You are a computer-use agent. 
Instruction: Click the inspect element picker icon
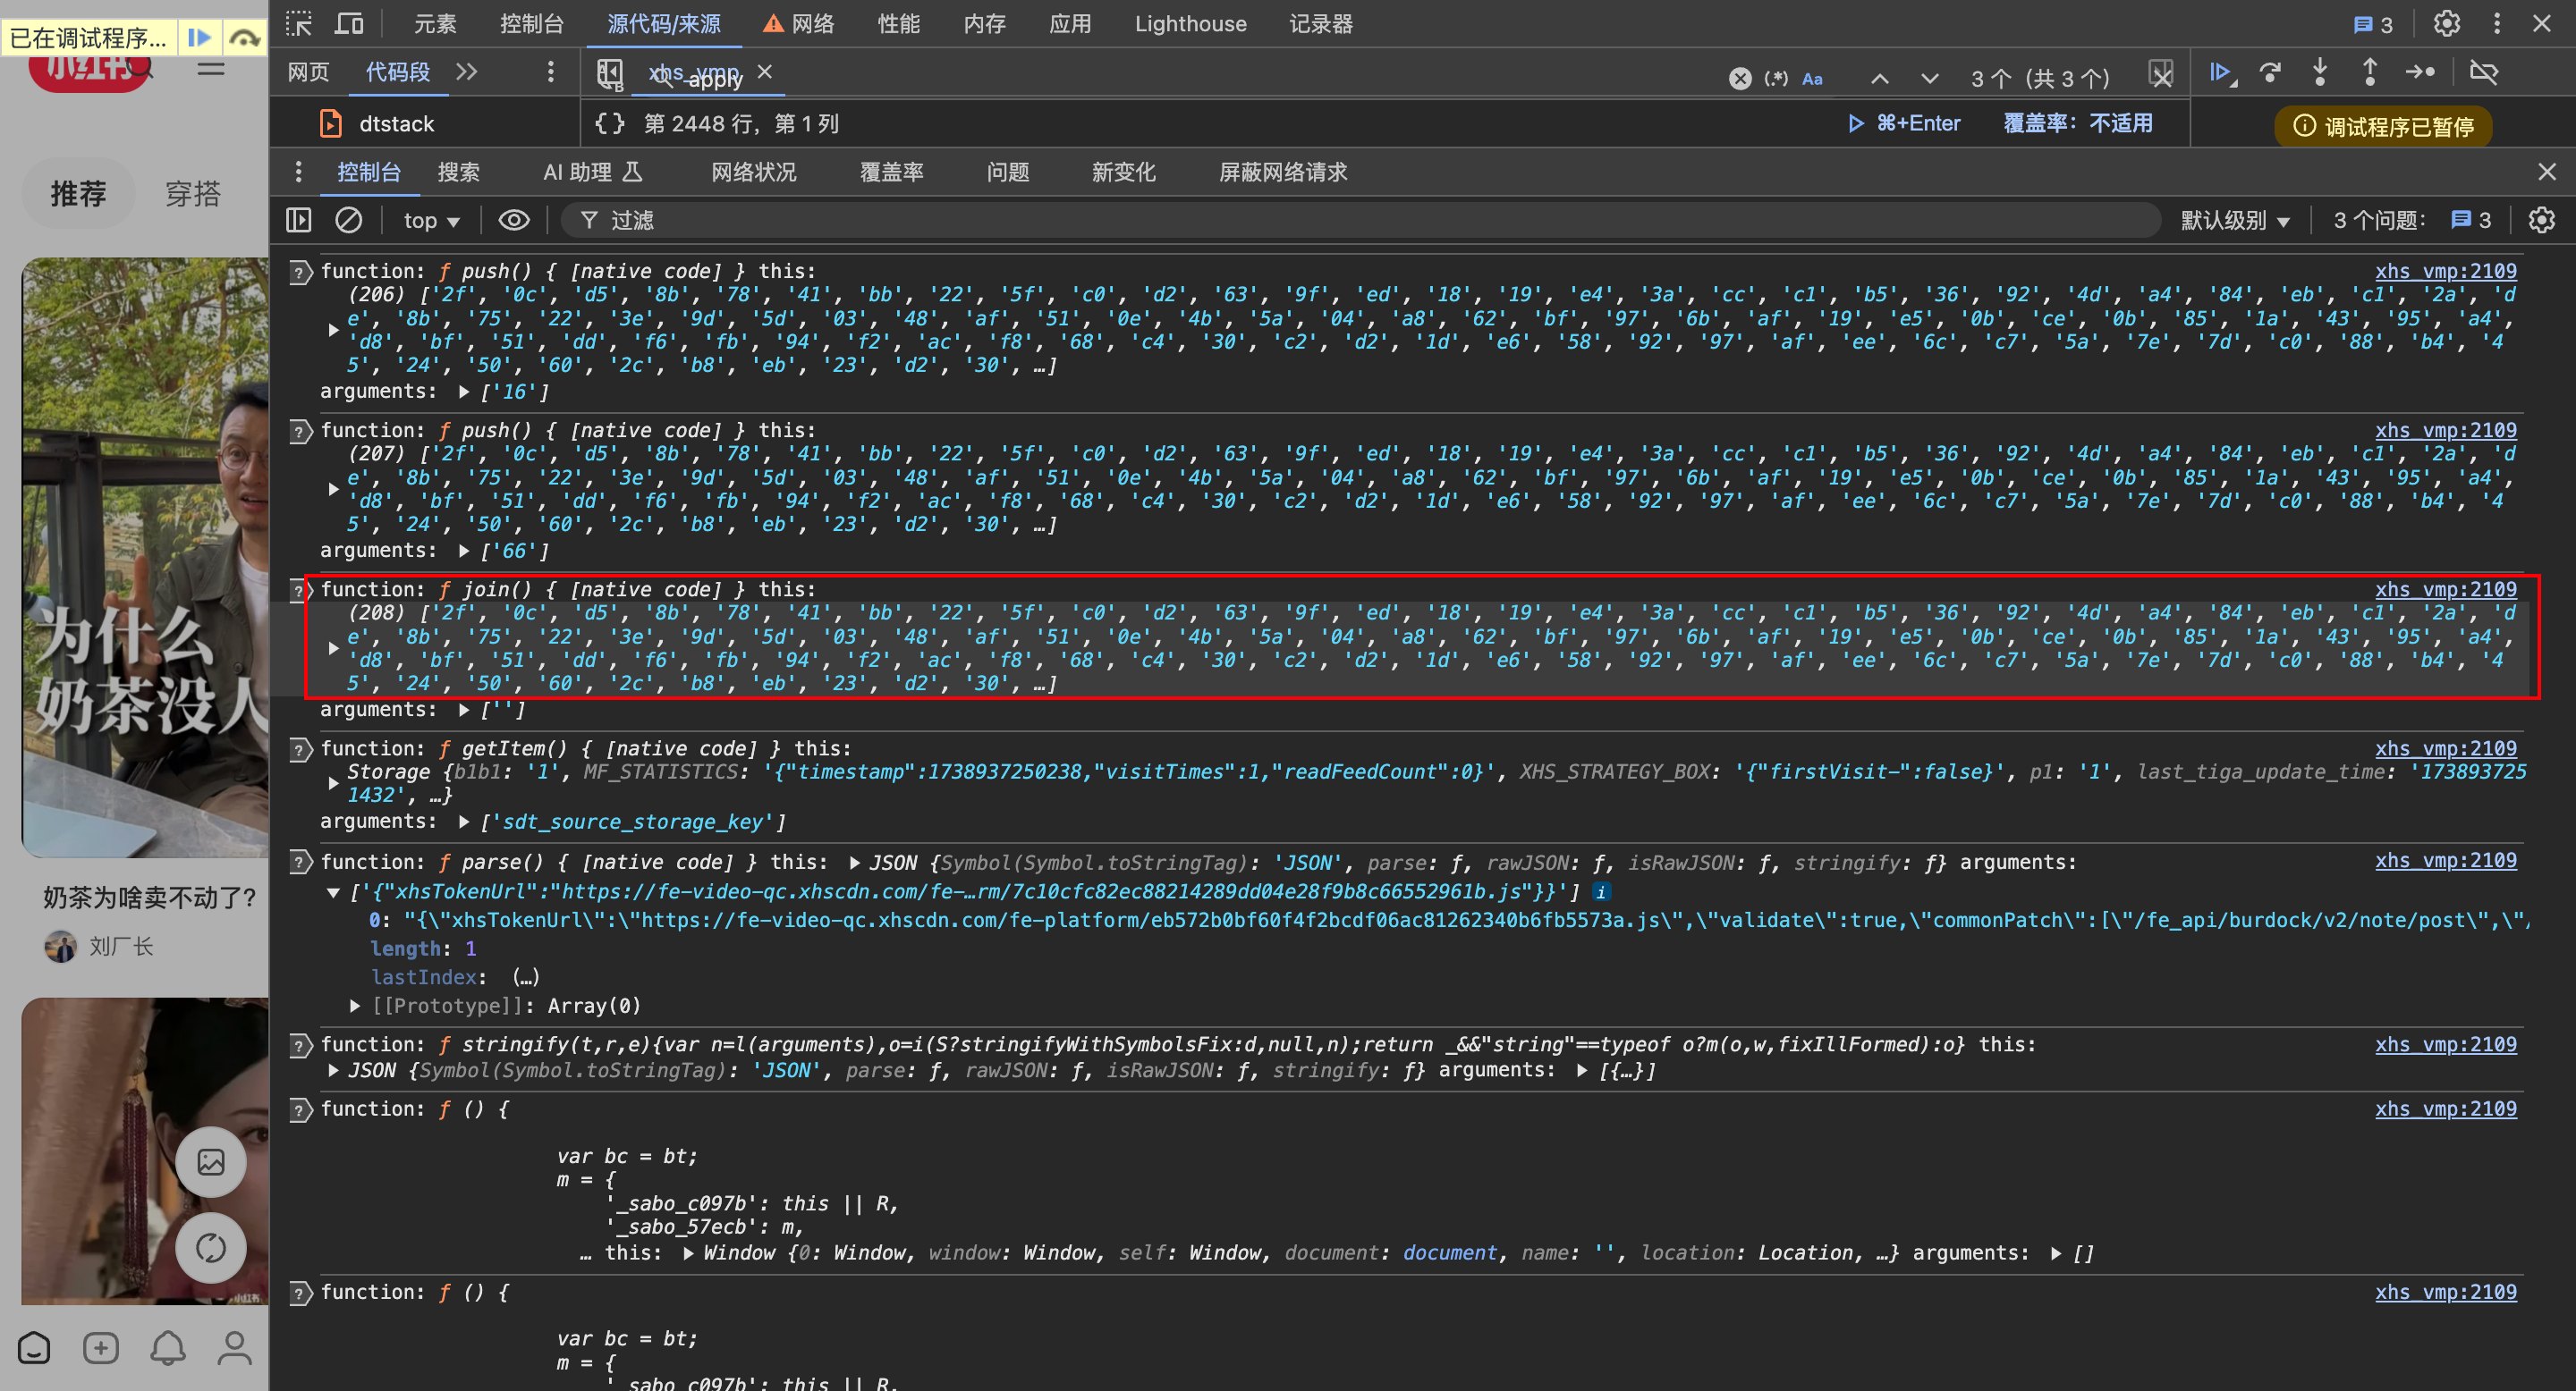[298, 23]
